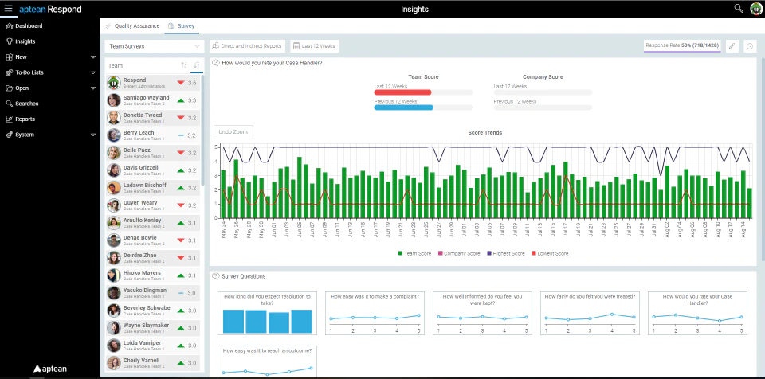765x379 pixels.
Task: Click the Company Score legend swatch
Action: point(441,254)
